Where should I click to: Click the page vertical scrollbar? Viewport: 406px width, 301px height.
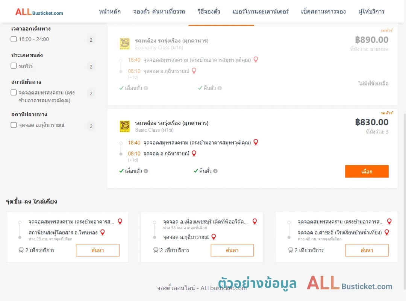coord(404,201)
